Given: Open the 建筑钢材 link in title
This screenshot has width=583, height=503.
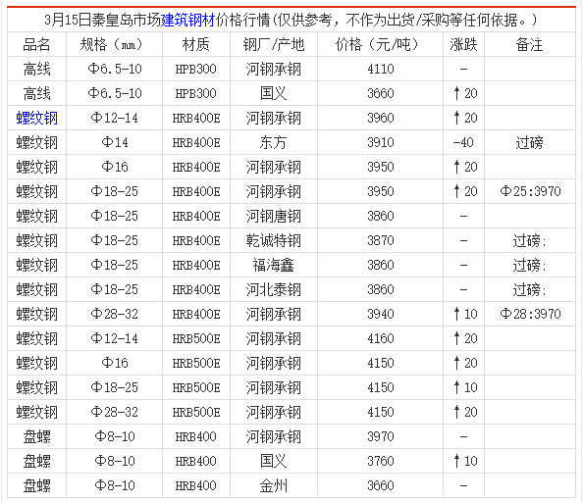Looking at the screenshot, I should (187, 20).
